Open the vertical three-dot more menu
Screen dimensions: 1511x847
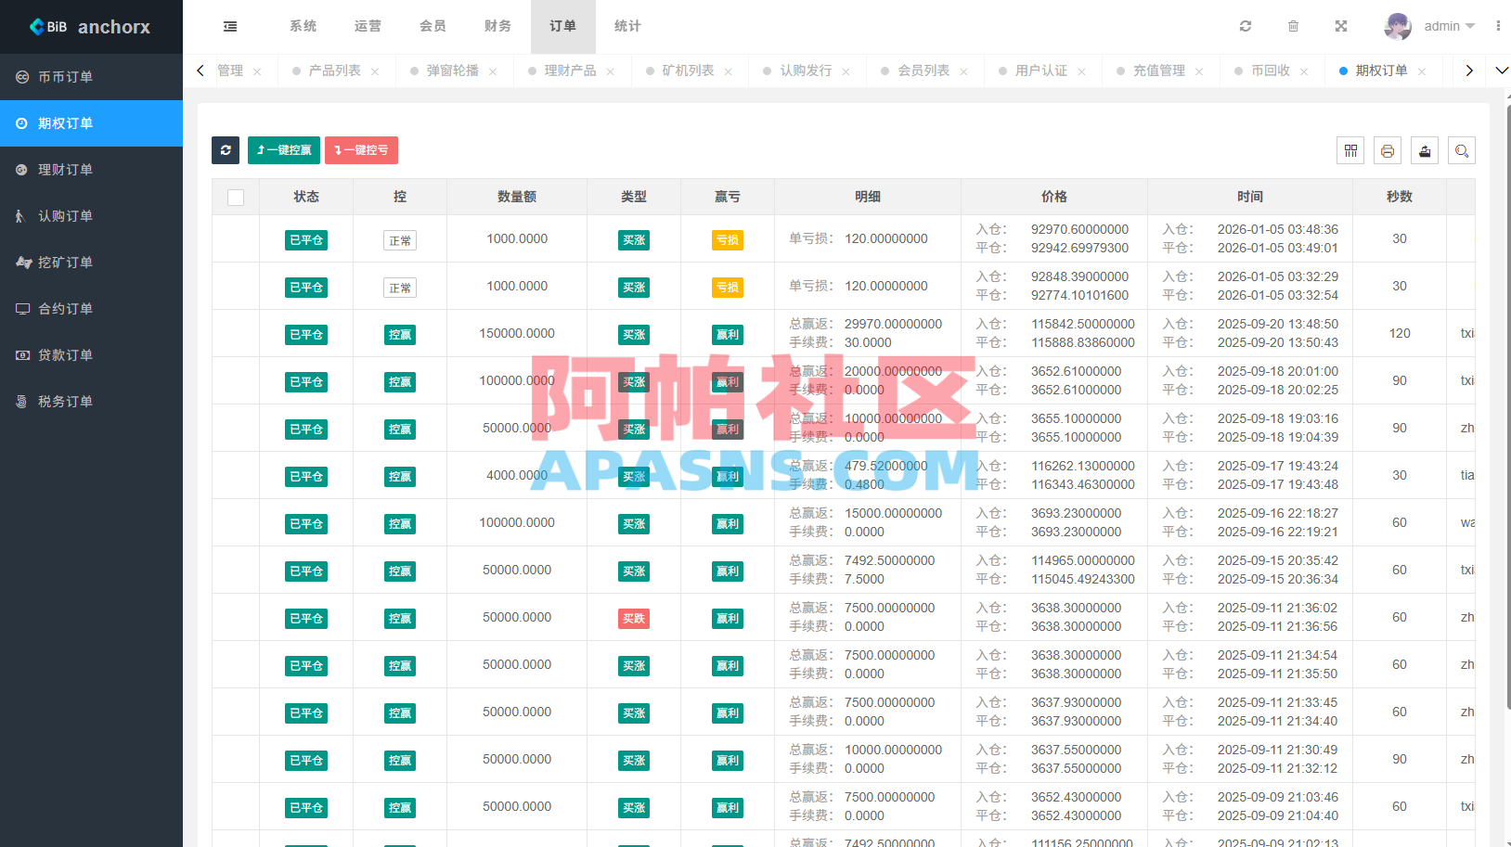tap(1498, 26)
